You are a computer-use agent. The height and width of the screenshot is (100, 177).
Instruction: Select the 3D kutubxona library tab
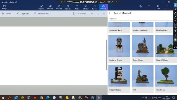pyautogui.click(x=103, y=7)
